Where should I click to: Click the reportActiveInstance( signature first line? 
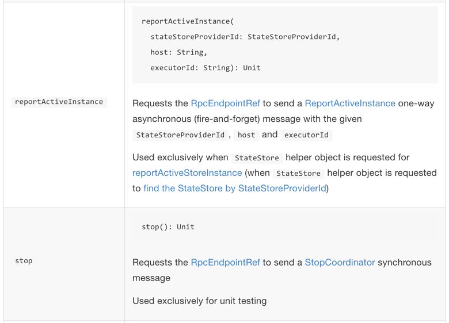point(188,21)
